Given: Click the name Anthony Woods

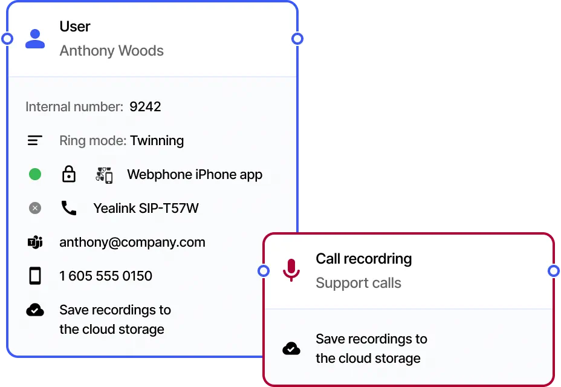Looking at the screenshot, I should click(112, 51).
